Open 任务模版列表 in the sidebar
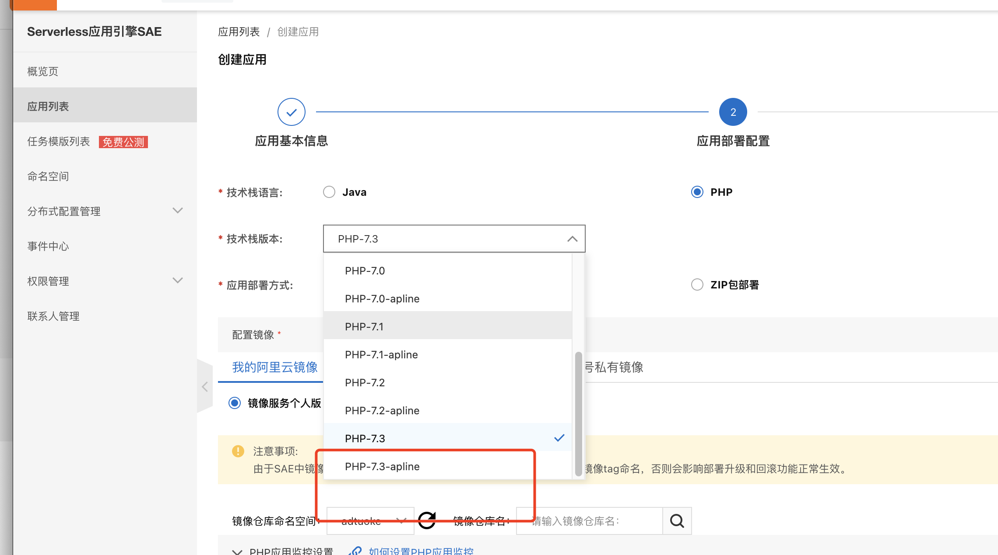The width and height of the screenshot is (998, 555). [x=59, y=141]
